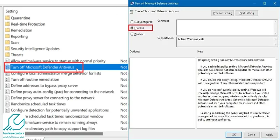Click policy icon for Define proxy server for connecting
Viewport: 280px width, 140px height.
(7, 98)
